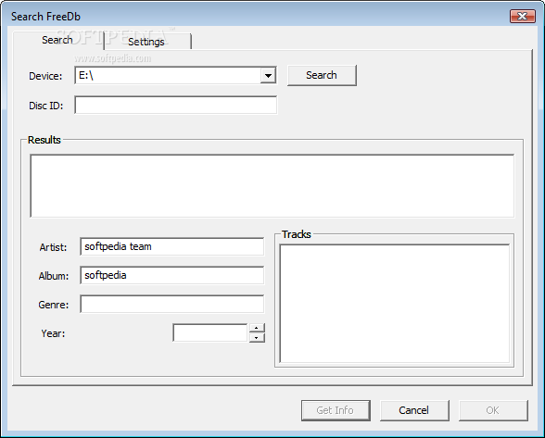Image resolution: width=545 pixels, height=438 pixels.
Task: Switch to the Settings tab
Action: pyautogui.click(x=147, y=42)
